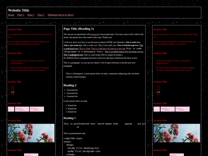Click the abbreviation text 'This is an abbreviation'

[x=124, y=52]
